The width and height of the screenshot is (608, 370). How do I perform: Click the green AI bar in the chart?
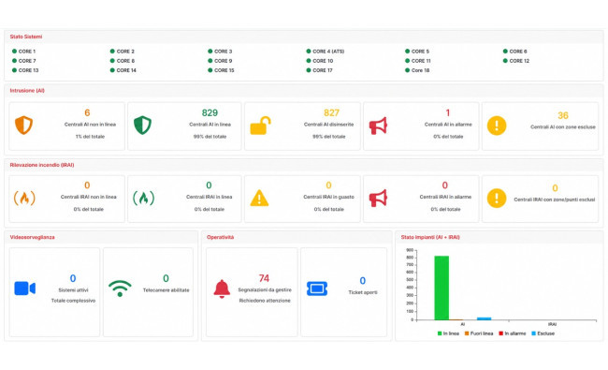(x=442, y=288)
